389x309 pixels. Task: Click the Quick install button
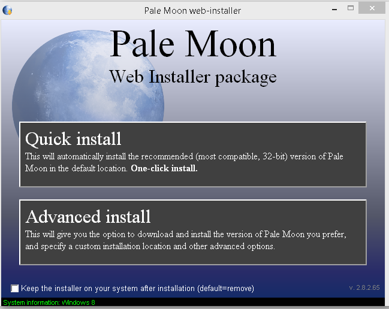[193, 154]
